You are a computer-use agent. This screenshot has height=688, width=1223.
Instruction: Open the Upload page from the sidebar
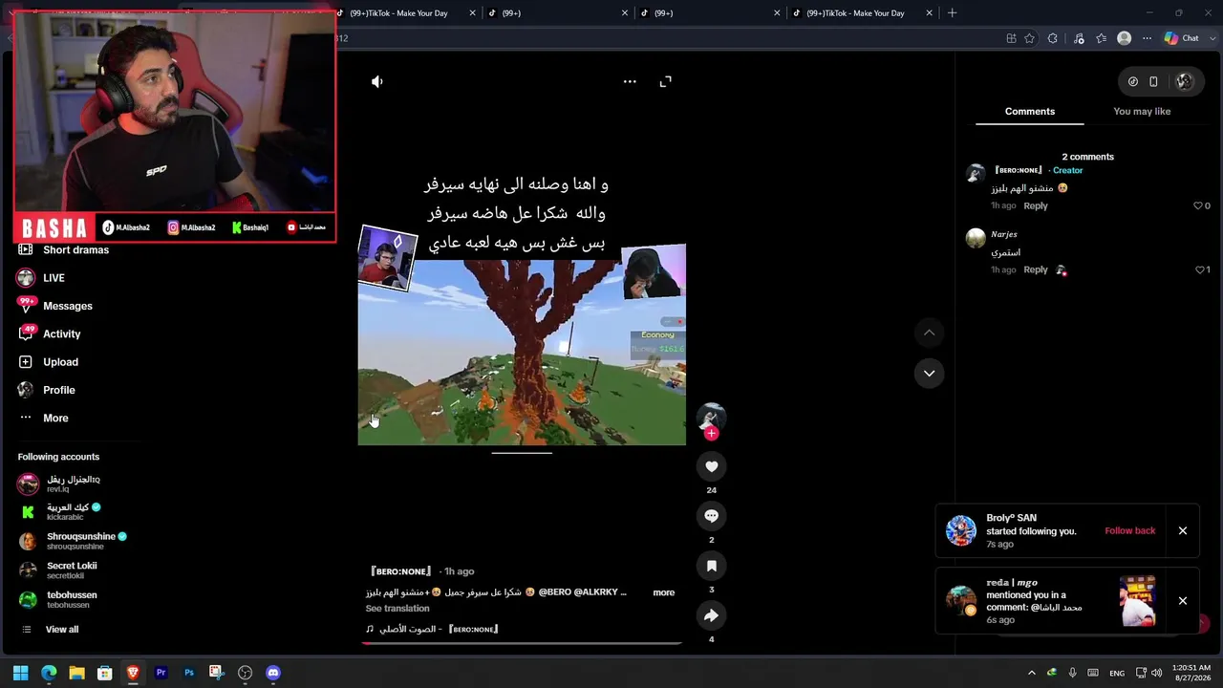coord(60,362)
